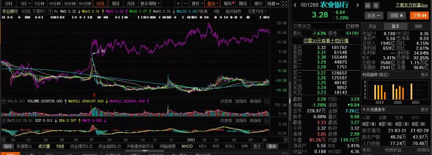This screenshot has height=155, width=432.
Task: Remove stock from 自选 watchlist
Action: (x=374, y=16)
